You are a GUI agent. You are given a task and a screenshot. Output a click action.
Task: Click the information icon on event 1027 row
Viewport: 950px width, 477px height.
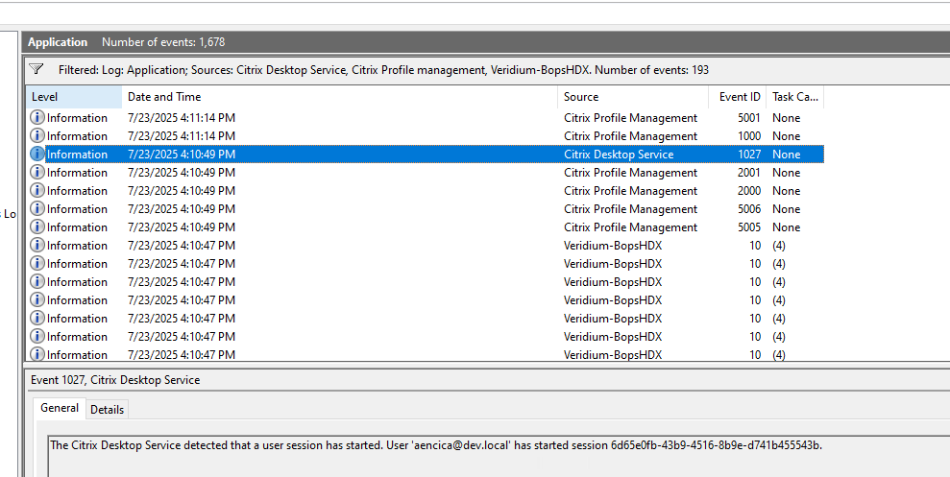(37, 155)
